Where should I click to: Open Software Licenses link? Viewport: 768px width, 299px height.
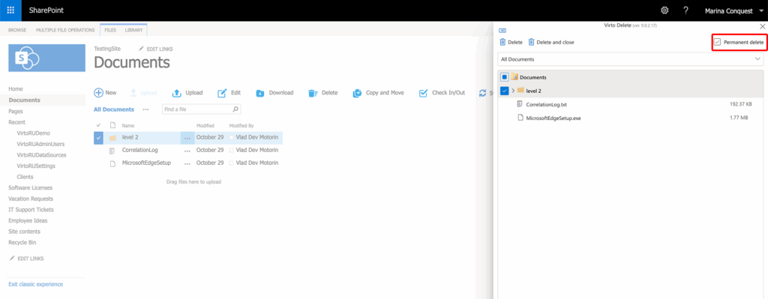point(30,187)
